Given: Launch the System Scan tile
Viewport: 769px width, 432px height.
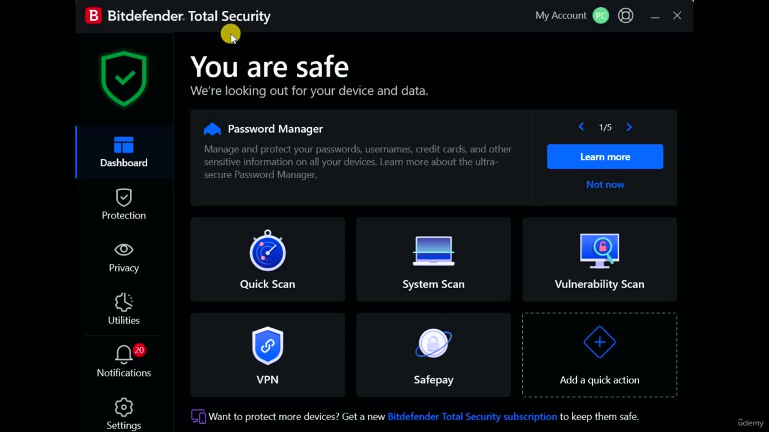Looking at the screenshot, I should coord(433,259).
